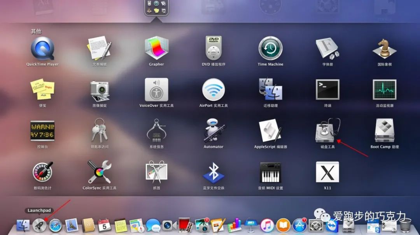The height and width of the screenshot is (235, 420).
Task: Open the Chess (国际象棋) app
Action: 384,49
